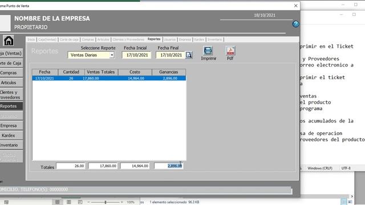The width and height of the screenshot is (365, 205).
Task: Click the Totales field showing 2,896.00
Action: coord(169,166)
